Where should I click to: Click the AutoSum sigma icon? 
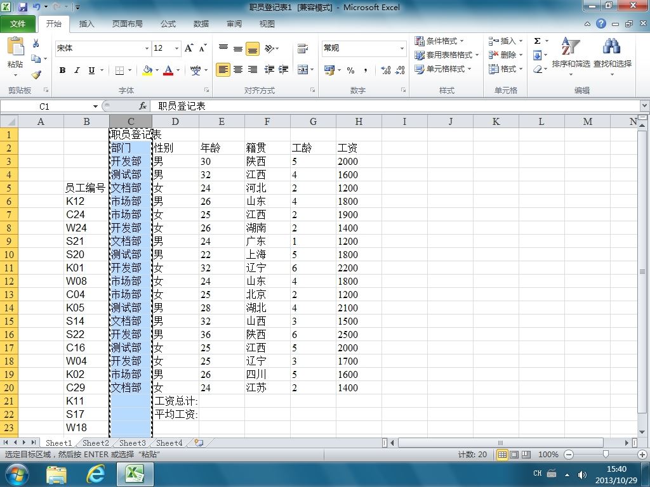coord(537,41)
